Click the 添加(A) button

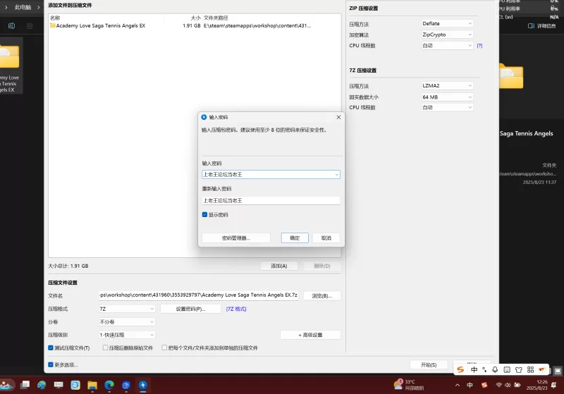(278, 266)
